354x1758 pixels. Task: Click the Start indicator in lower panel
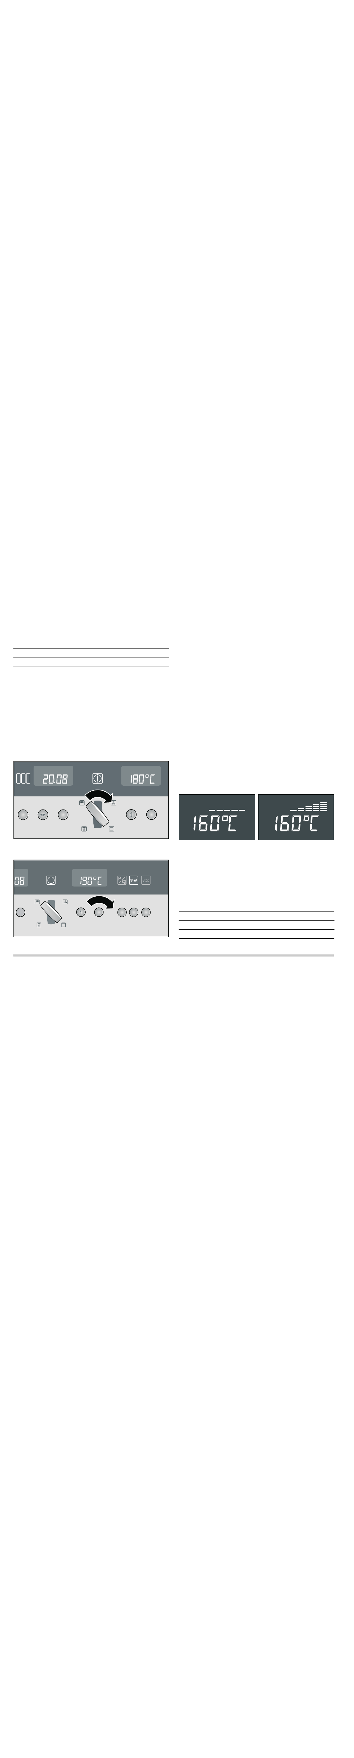point(134,880)
